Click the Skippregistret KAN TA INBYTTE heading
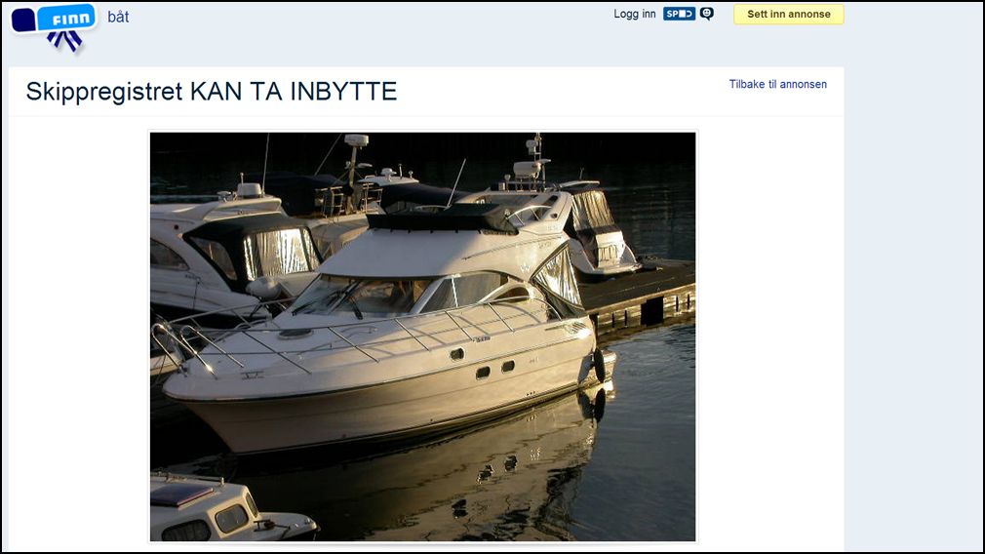 [211, 92]
